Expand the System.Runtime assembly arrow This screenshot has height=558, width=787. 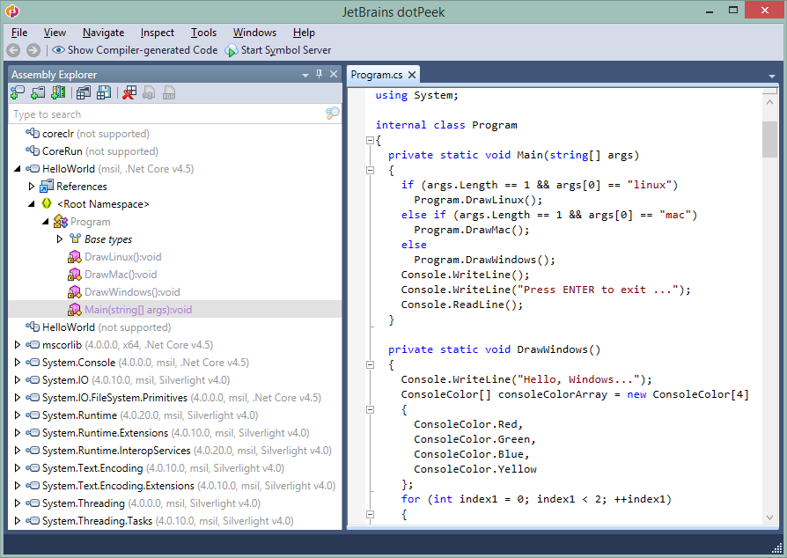(x=17, y=415)
